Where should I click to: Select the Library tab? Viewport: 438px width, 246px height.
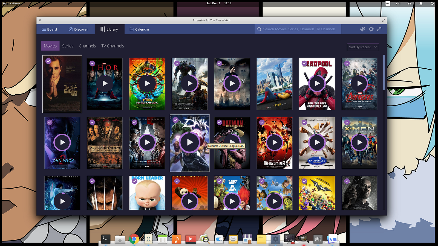tap(109, 29)
